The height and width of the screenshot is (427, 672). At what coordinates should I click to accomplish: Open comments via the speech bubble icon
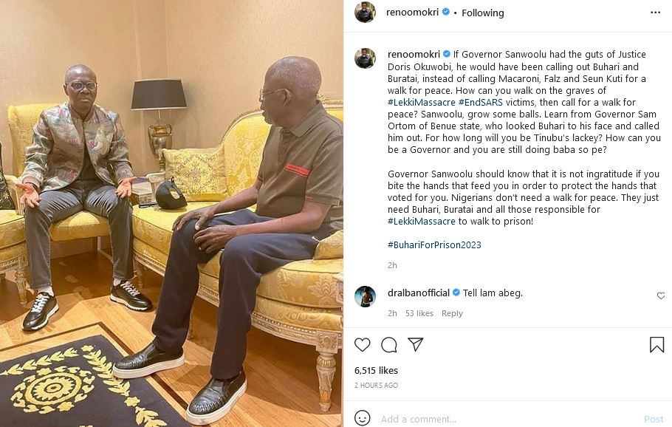coord(388,345)
